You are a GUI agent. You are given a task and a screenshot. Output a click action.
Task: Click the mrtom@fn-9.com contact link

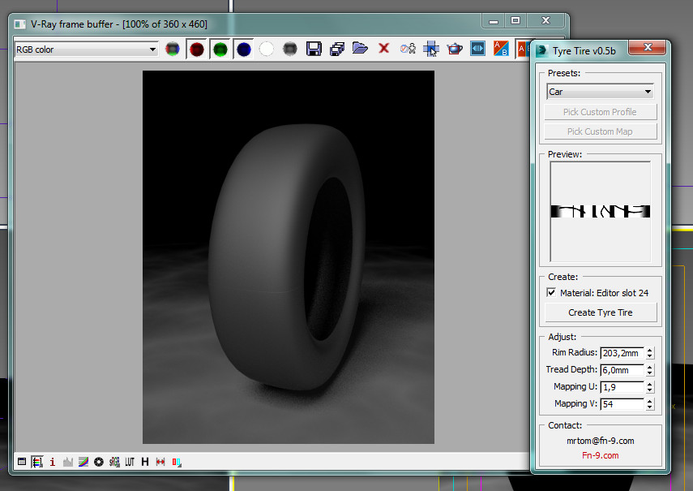tap(599, 441)
